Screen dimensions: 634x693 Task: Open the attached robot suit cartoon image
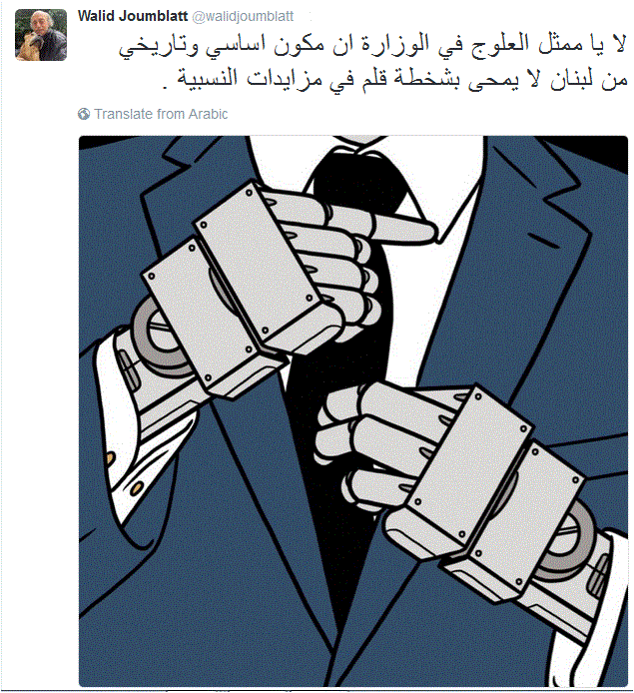[353, 410]
